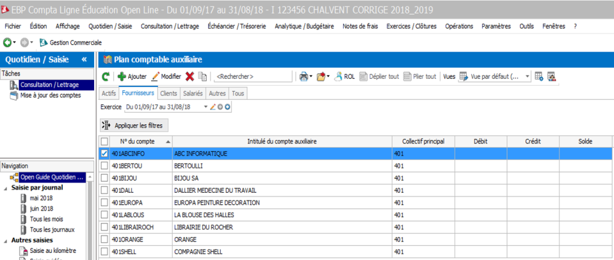614x260 pixels.
Task: Click the grey forward navigation arrow
Action: point(24,42)
